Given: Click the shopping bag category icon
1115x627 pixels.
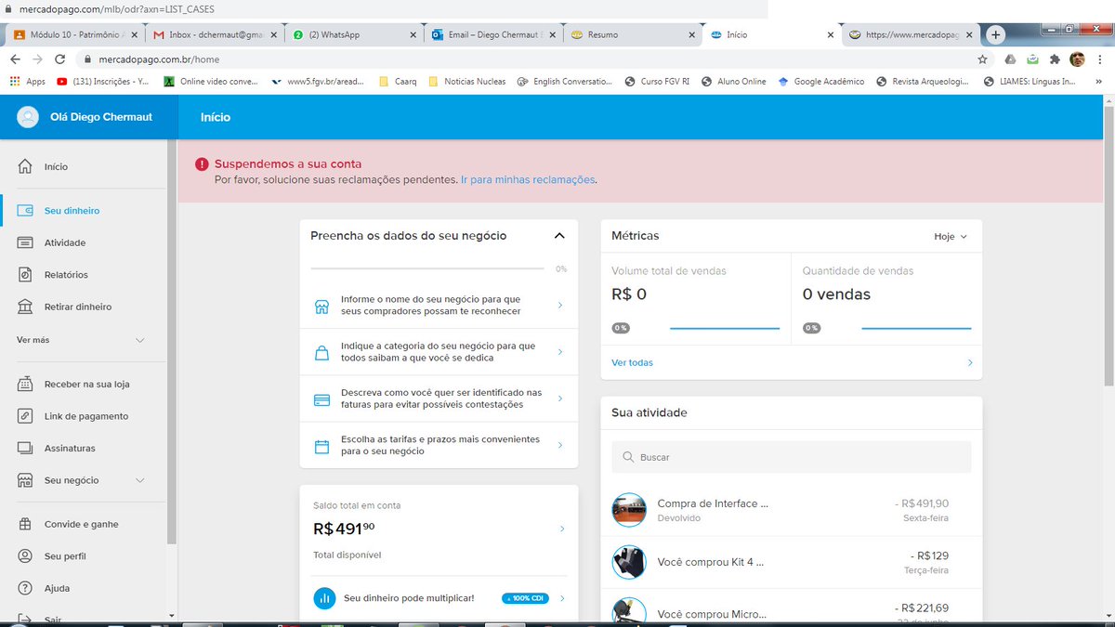Looking at the screenshot, I should [x=322, y=352].
